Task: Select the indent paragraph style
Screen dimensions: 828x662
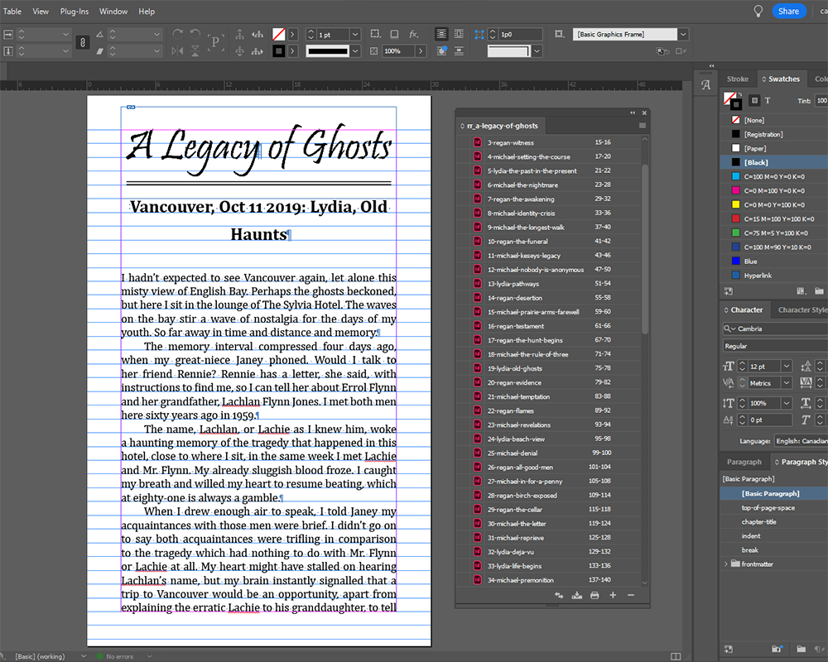Action: click(774, 536)
